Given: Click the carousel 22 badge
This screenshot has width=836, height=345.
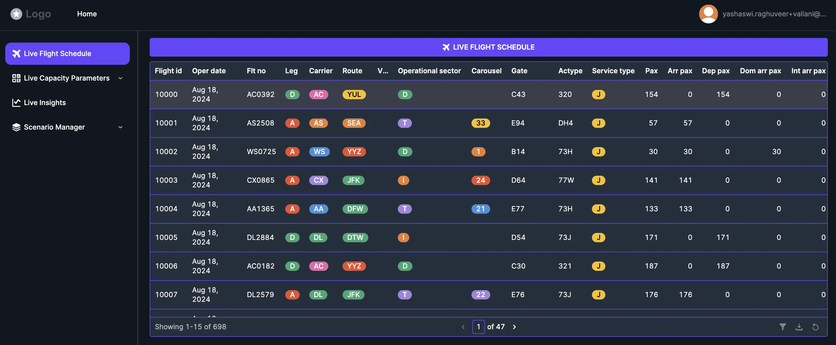Looking at the screenshot, I should (480, 295).
